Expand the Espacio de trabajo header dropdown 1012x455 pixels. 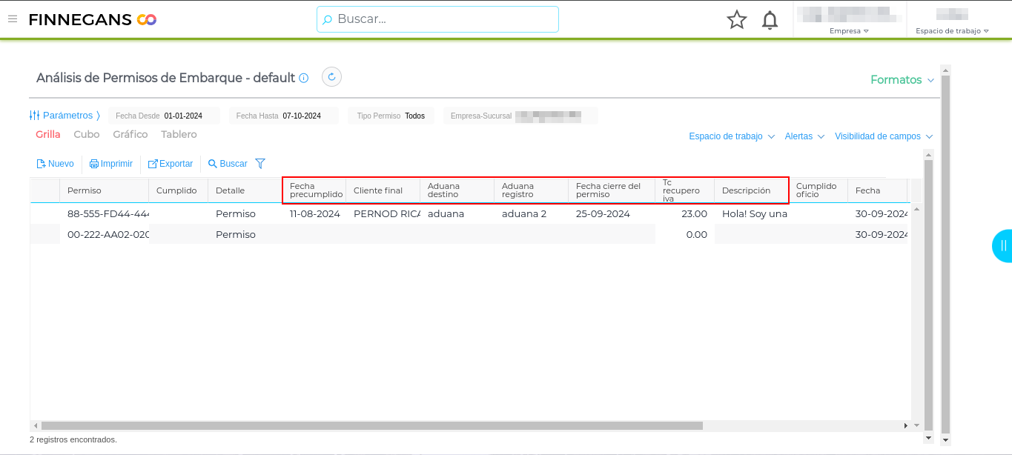point(953,31)
